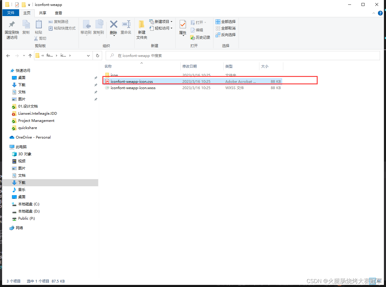This screenshot has width=386, height=287.
Task: Click the Edit ribbon command
Action: coord(197,30)
